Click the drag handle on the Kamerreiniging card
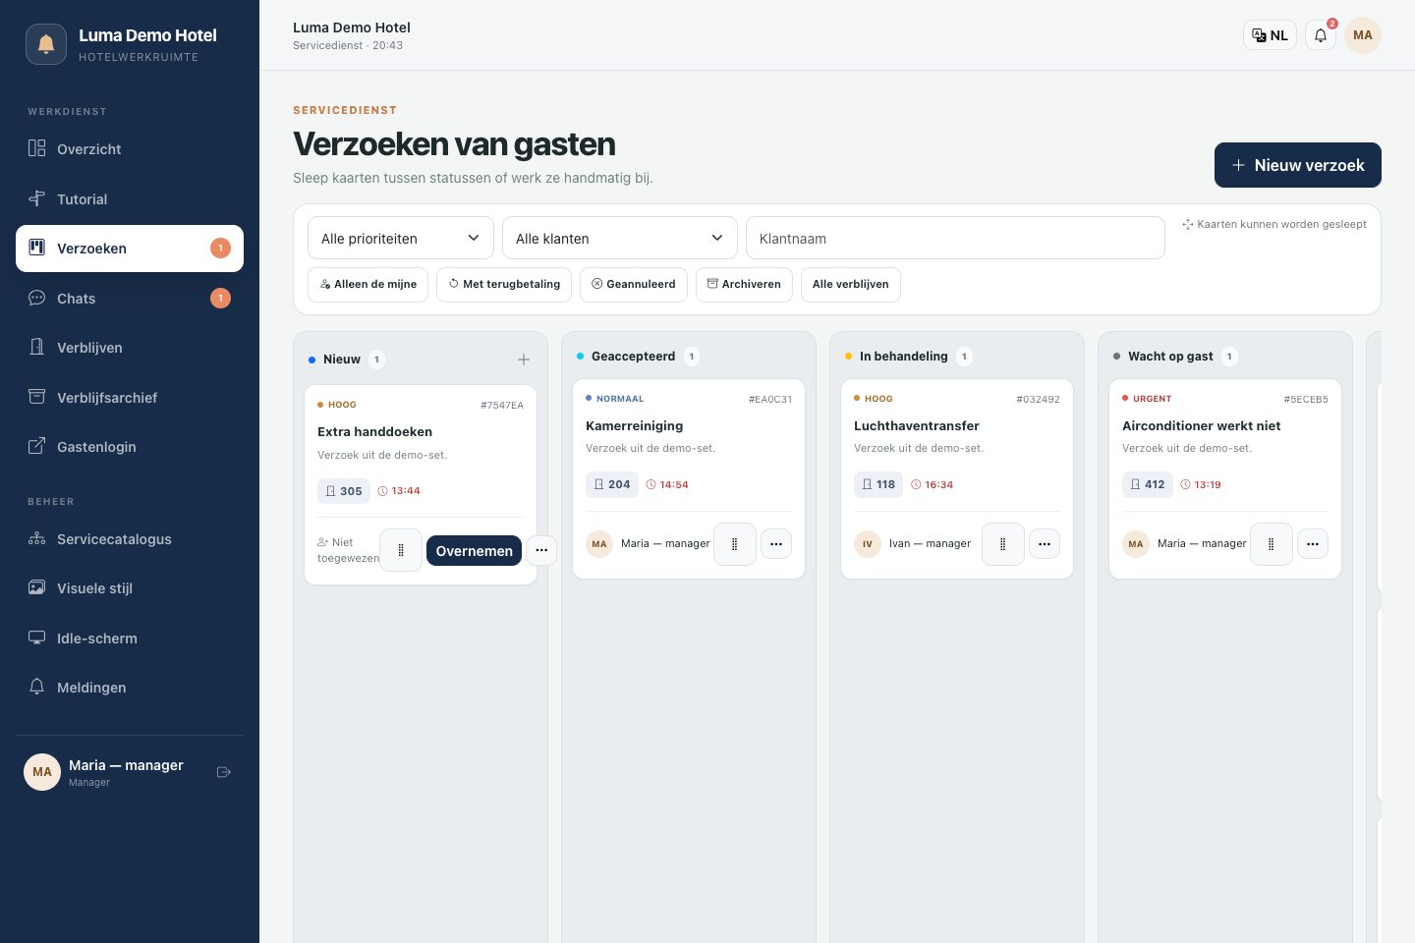Screen dimensions: 1415x943 coord(735,544)
